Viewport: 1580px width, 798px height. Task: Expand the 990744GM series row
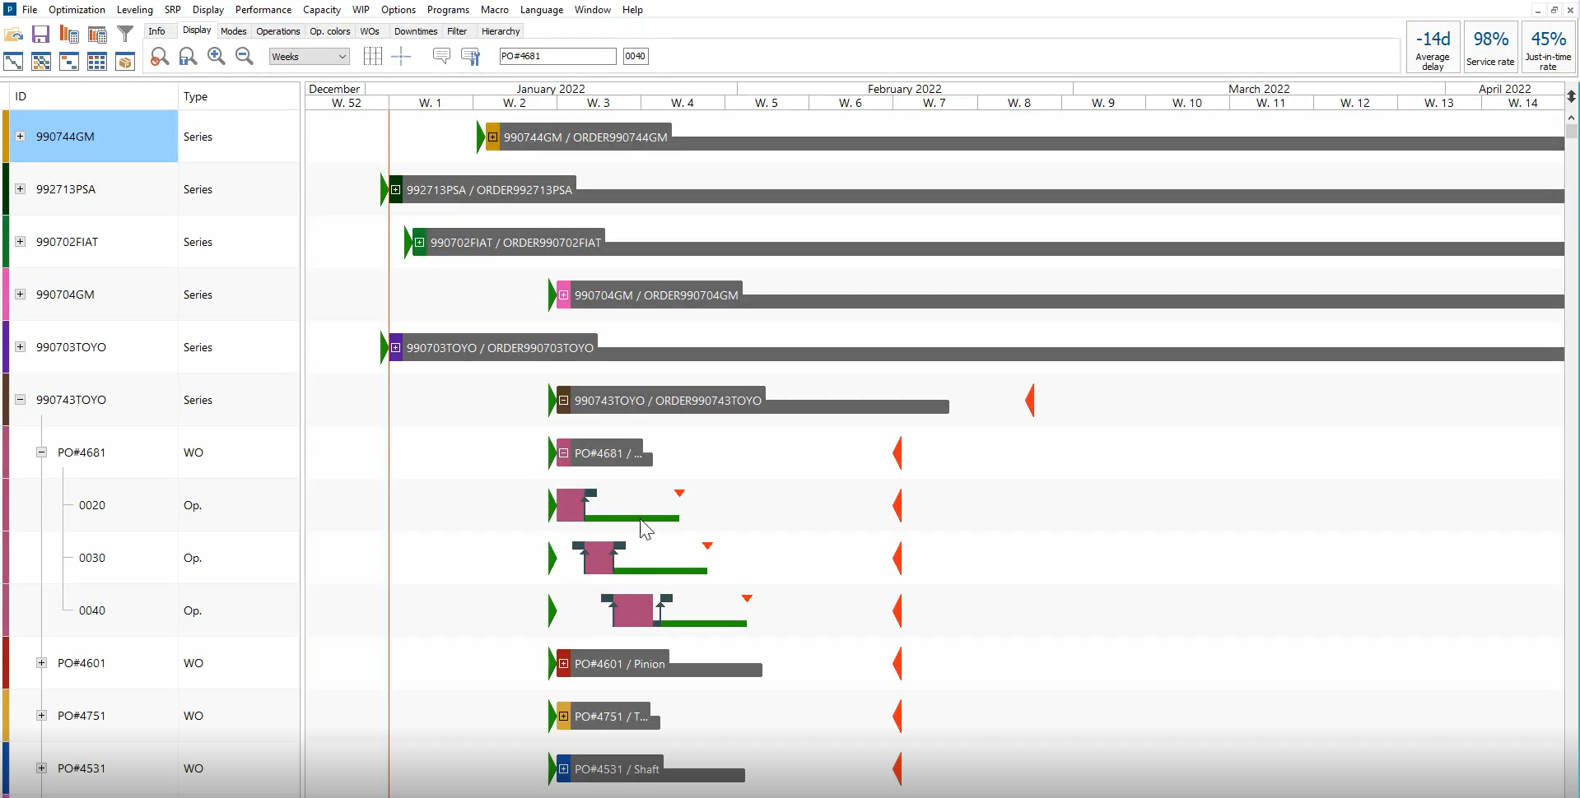(20, 137)
